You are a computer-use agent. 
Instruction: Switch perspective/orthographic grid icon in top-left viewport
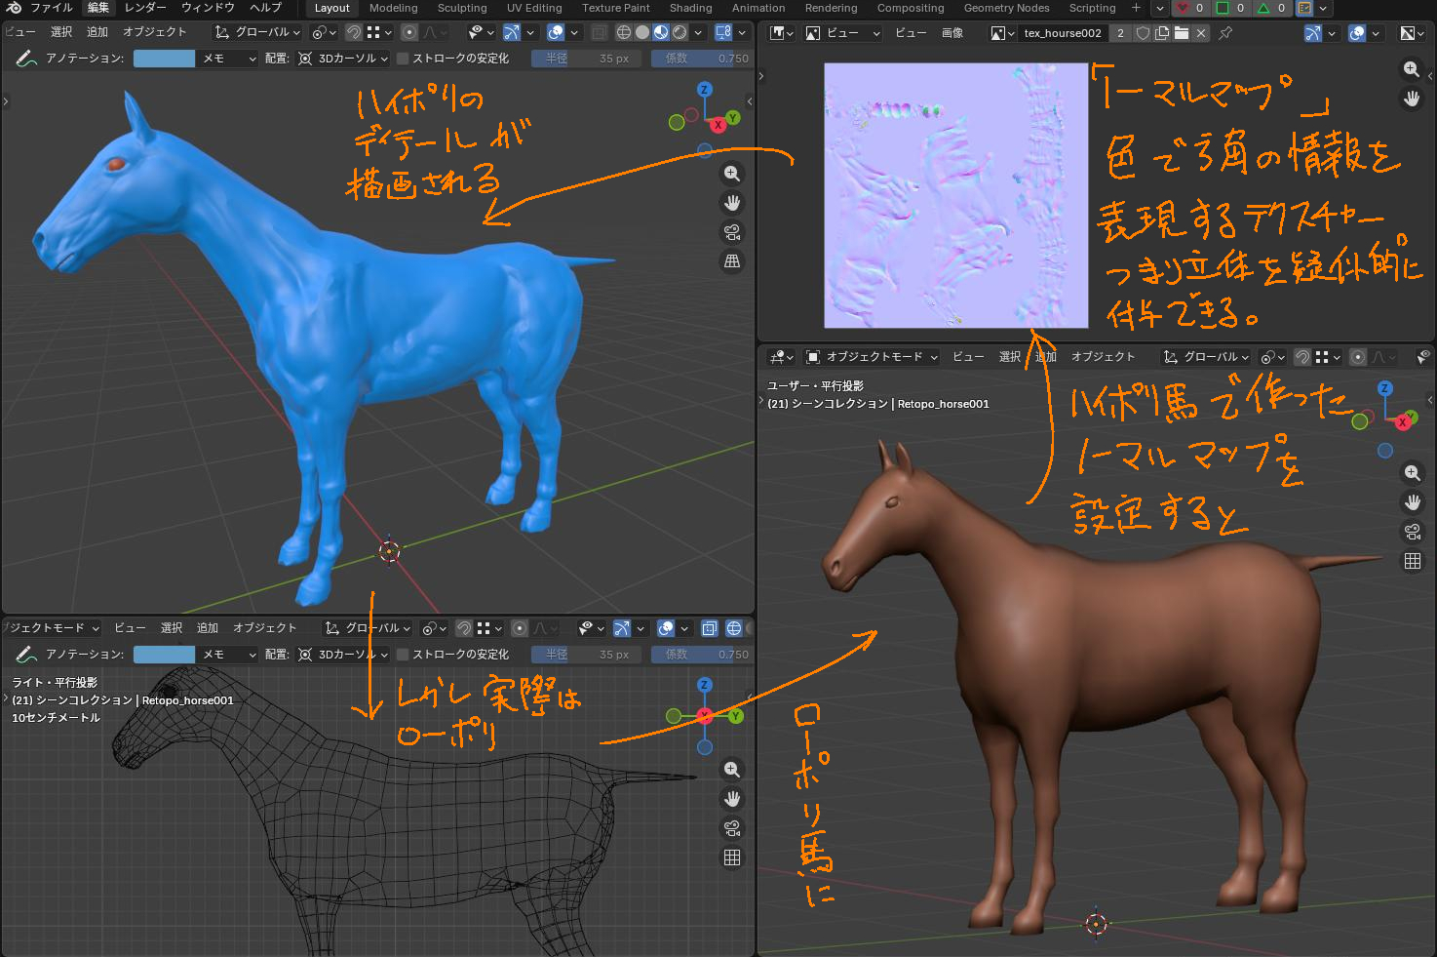pyautogui.click(x=732, y=261)
